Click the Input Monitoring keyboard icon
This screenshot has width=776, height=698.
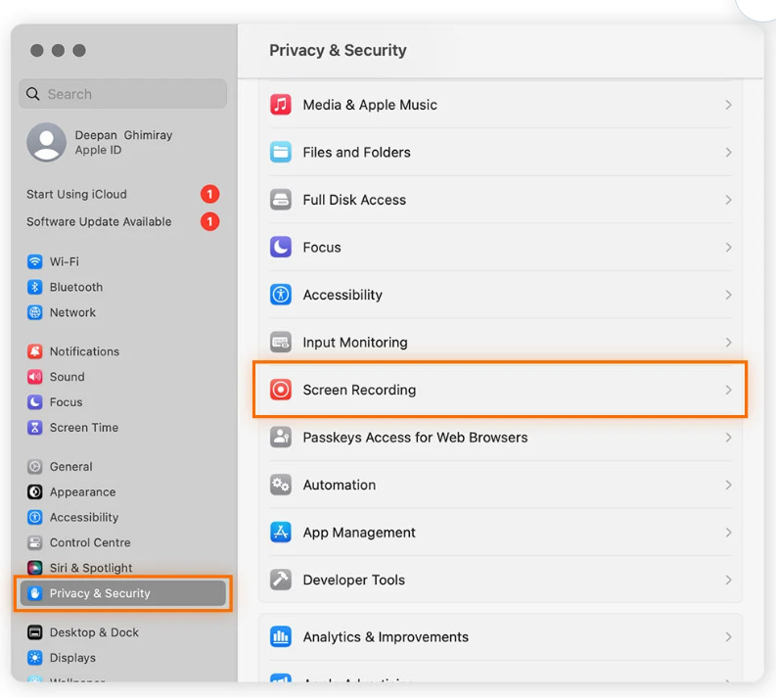[x=281, y=343]
